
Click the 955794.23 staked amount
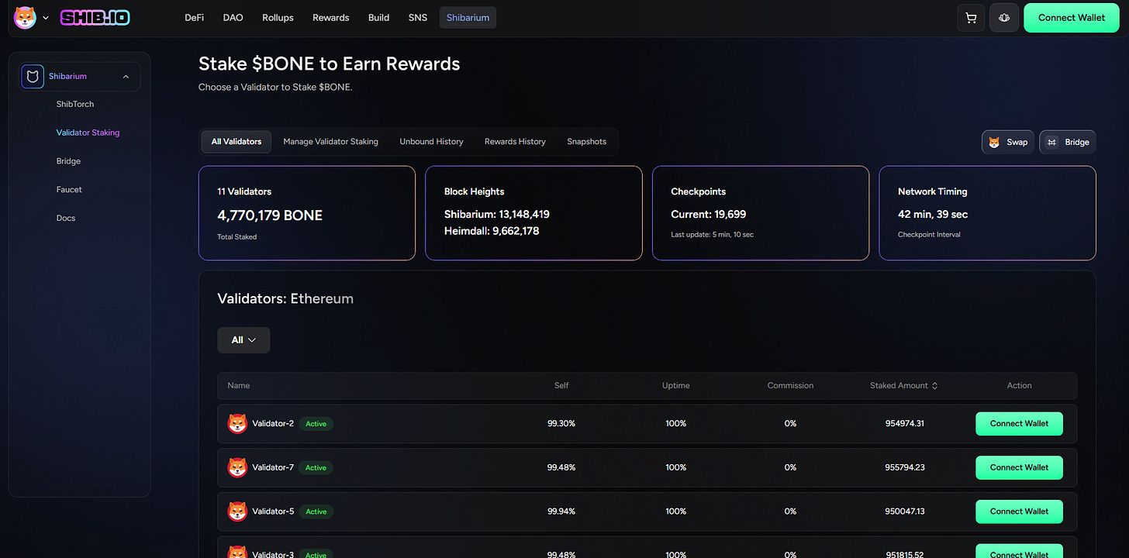pyautogui.click(x=905, y=467)
